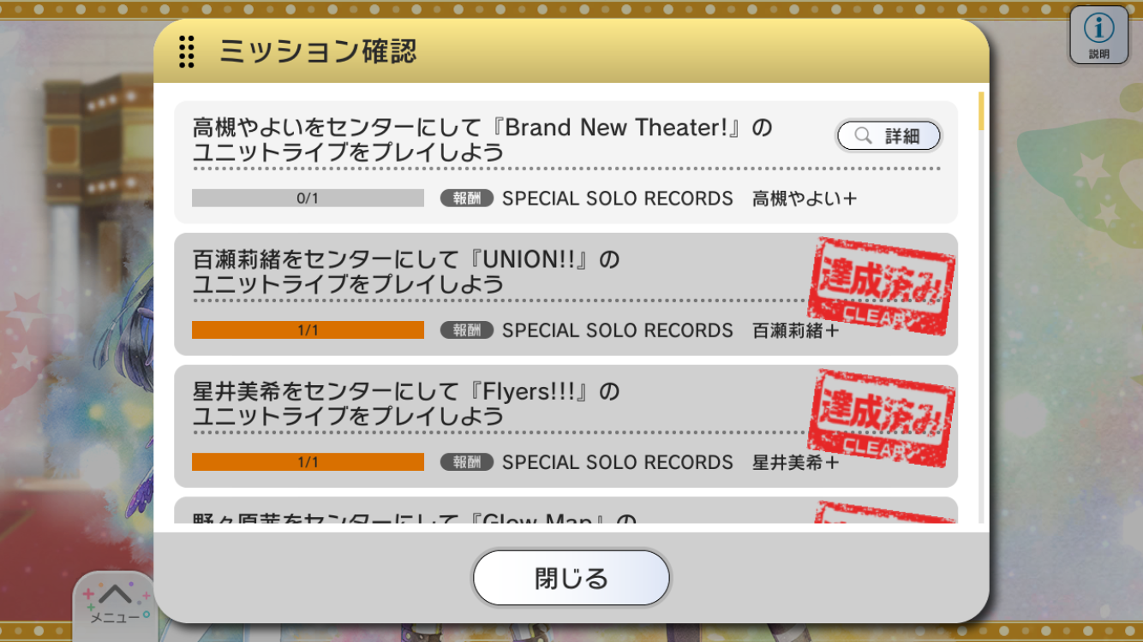Image resolution: width=1143 pixels, height=642 pixels.
Task: Click the 詳細 magnifier button
Action: pos(889,135)
